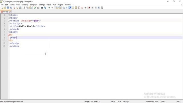Click Run a Macro Multiple Times icon

pyautogui.click(x=99, y=8)
